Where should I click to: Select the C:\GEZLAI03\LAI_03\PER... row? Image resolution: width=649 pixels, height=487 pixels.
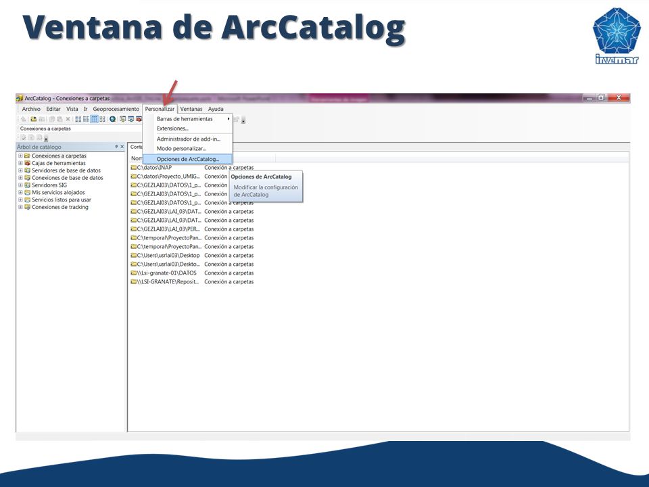192,229
